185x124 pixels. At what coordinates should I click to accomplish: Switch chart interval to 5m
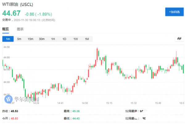tap(19, 39)
